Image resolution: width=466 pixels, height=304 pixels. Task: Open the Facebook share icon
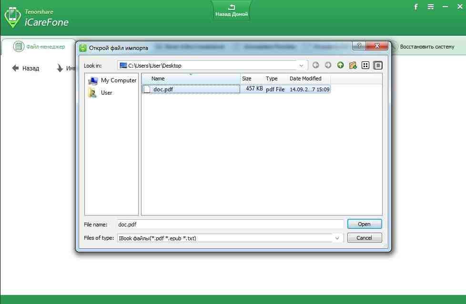(x=416, y=7)
